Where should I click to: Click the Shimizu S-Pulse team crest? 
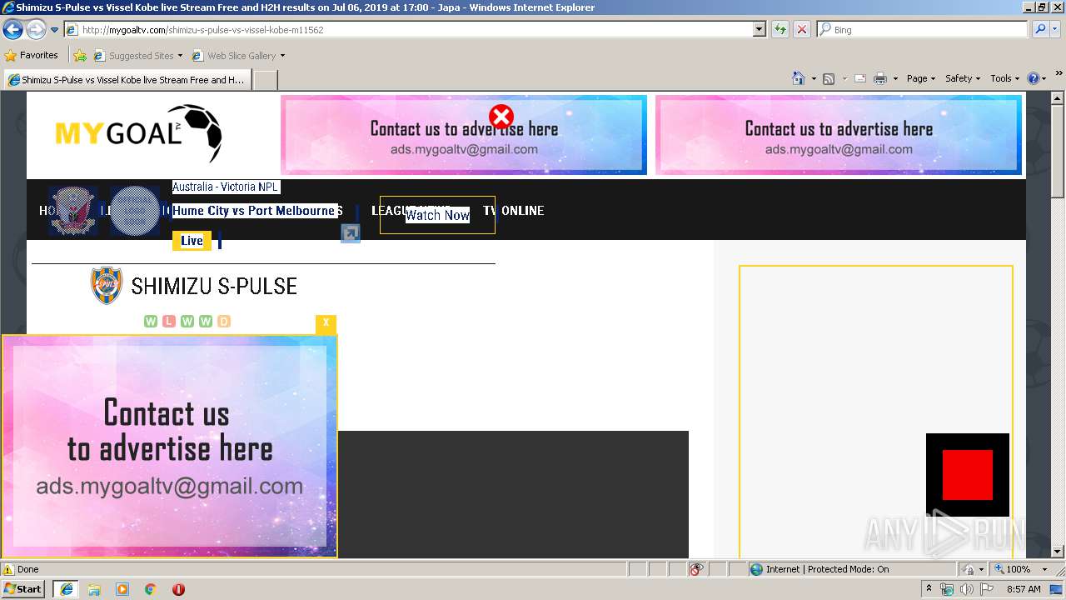107,286
